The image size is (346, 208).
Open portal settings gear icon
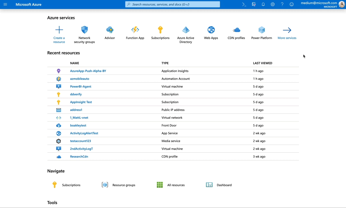(x=273, y=4)
